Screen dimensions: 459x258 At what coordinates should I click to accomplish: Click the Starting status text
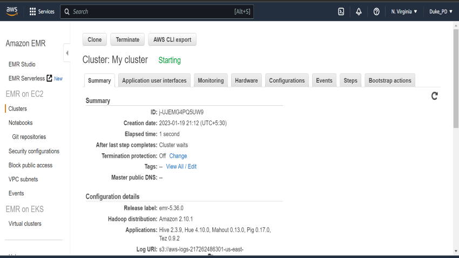[x=170, y=60]
